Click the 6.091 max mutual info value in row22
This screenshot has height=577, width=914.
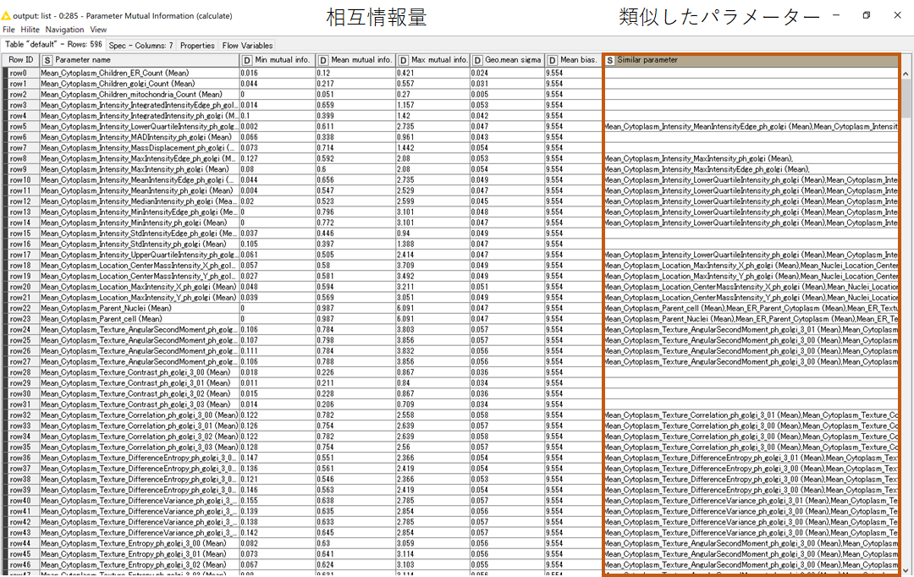433,308
